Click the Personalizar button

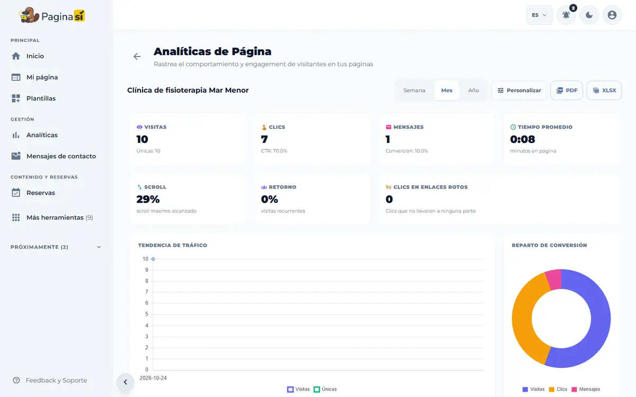(519, 91)
